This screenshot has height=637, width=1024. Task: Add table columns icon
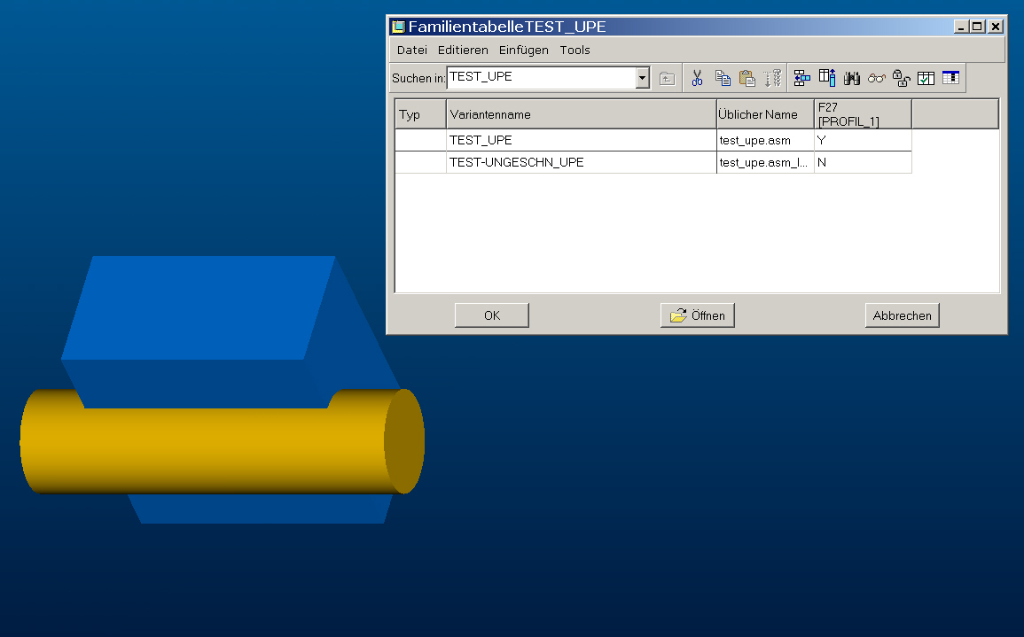(827, 78)
